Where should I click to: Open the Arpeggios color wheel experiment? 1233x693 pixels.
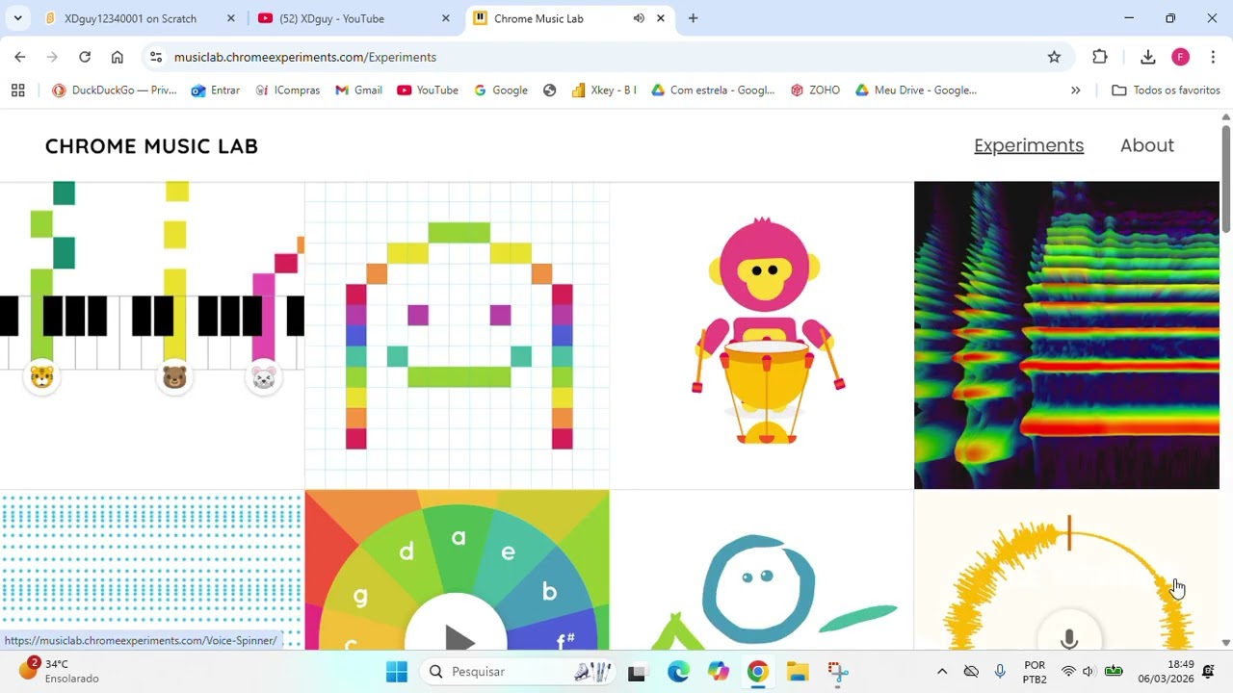pyautogui.click(x=457, y=570)
